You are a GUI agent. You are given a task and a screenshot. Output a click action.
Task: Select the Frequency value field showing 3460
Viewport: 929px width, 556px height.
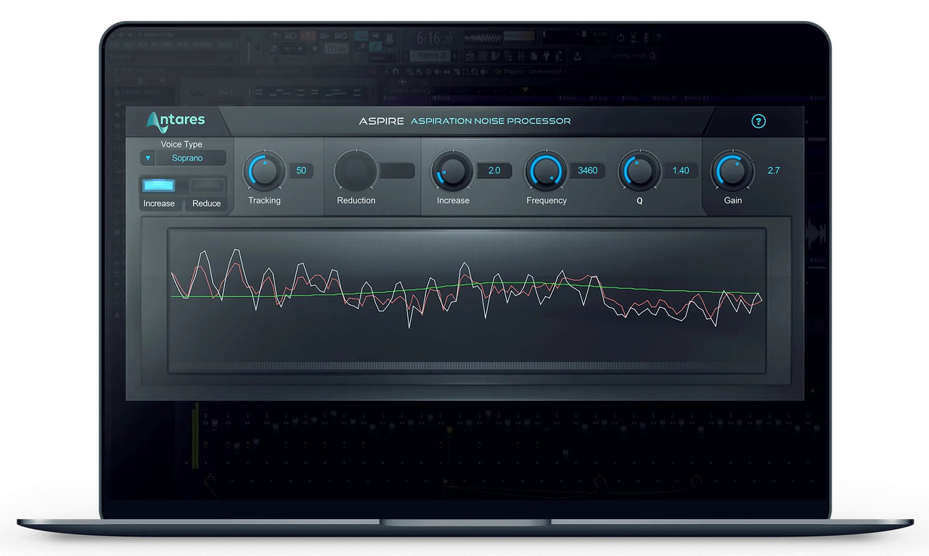[587, 171]
